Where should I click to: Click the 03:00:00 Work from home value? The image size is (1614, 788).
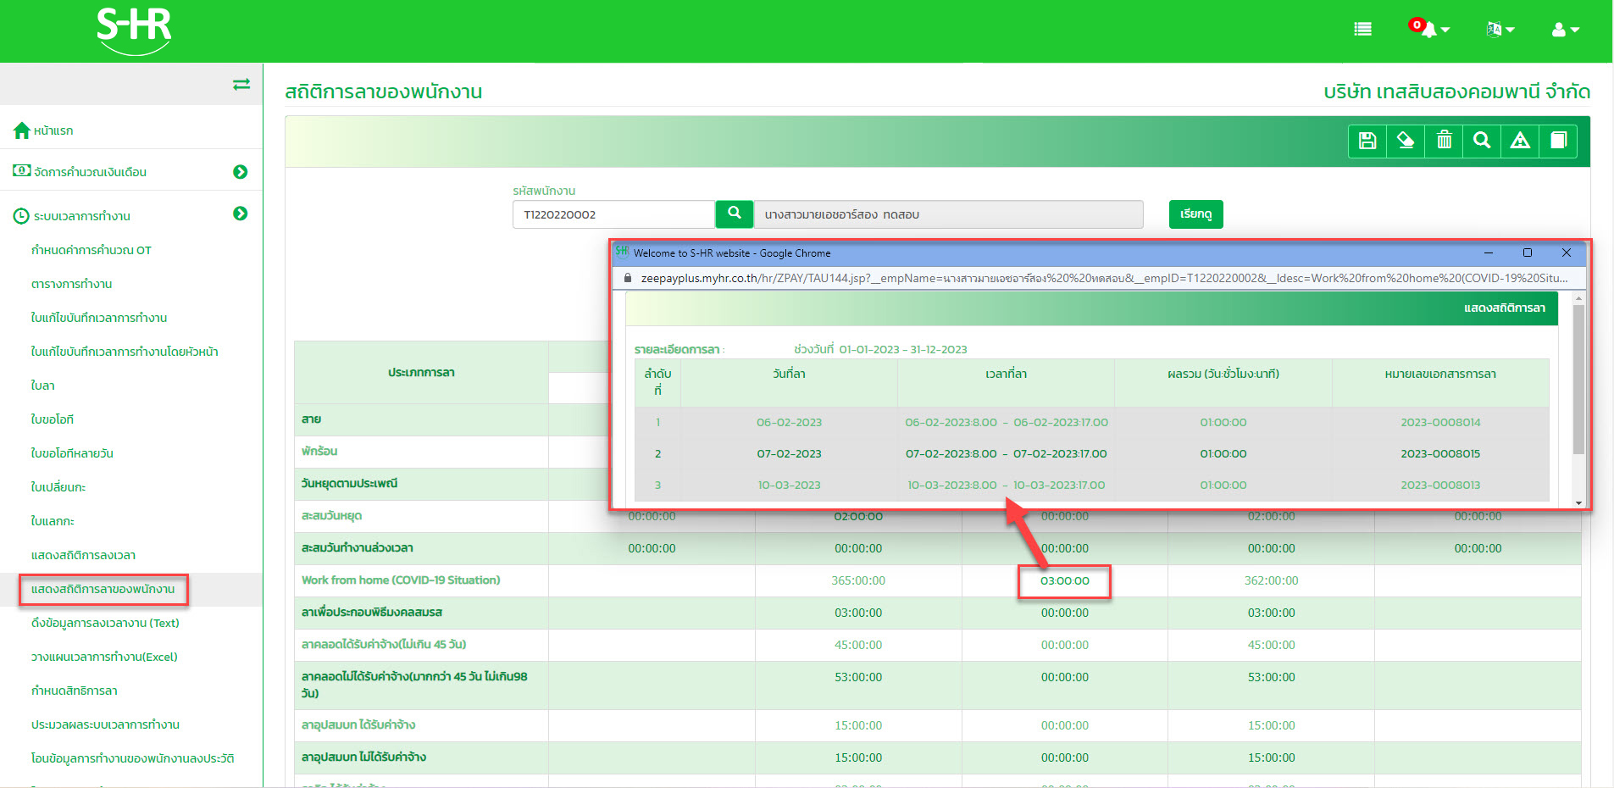(x=1064, y=581)
